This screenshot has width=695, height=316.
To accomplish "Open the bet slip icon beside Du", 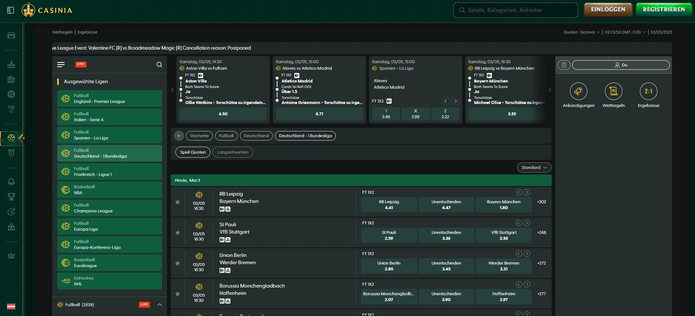I will pos(564,65).
